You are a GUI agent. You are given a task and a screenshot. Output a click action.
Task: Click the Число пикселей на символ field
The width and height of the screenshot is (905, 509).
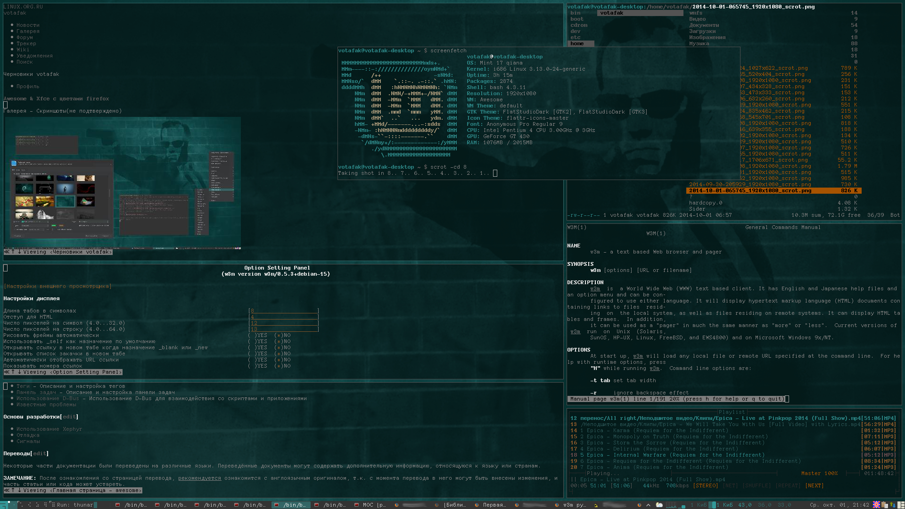(284, 323)
